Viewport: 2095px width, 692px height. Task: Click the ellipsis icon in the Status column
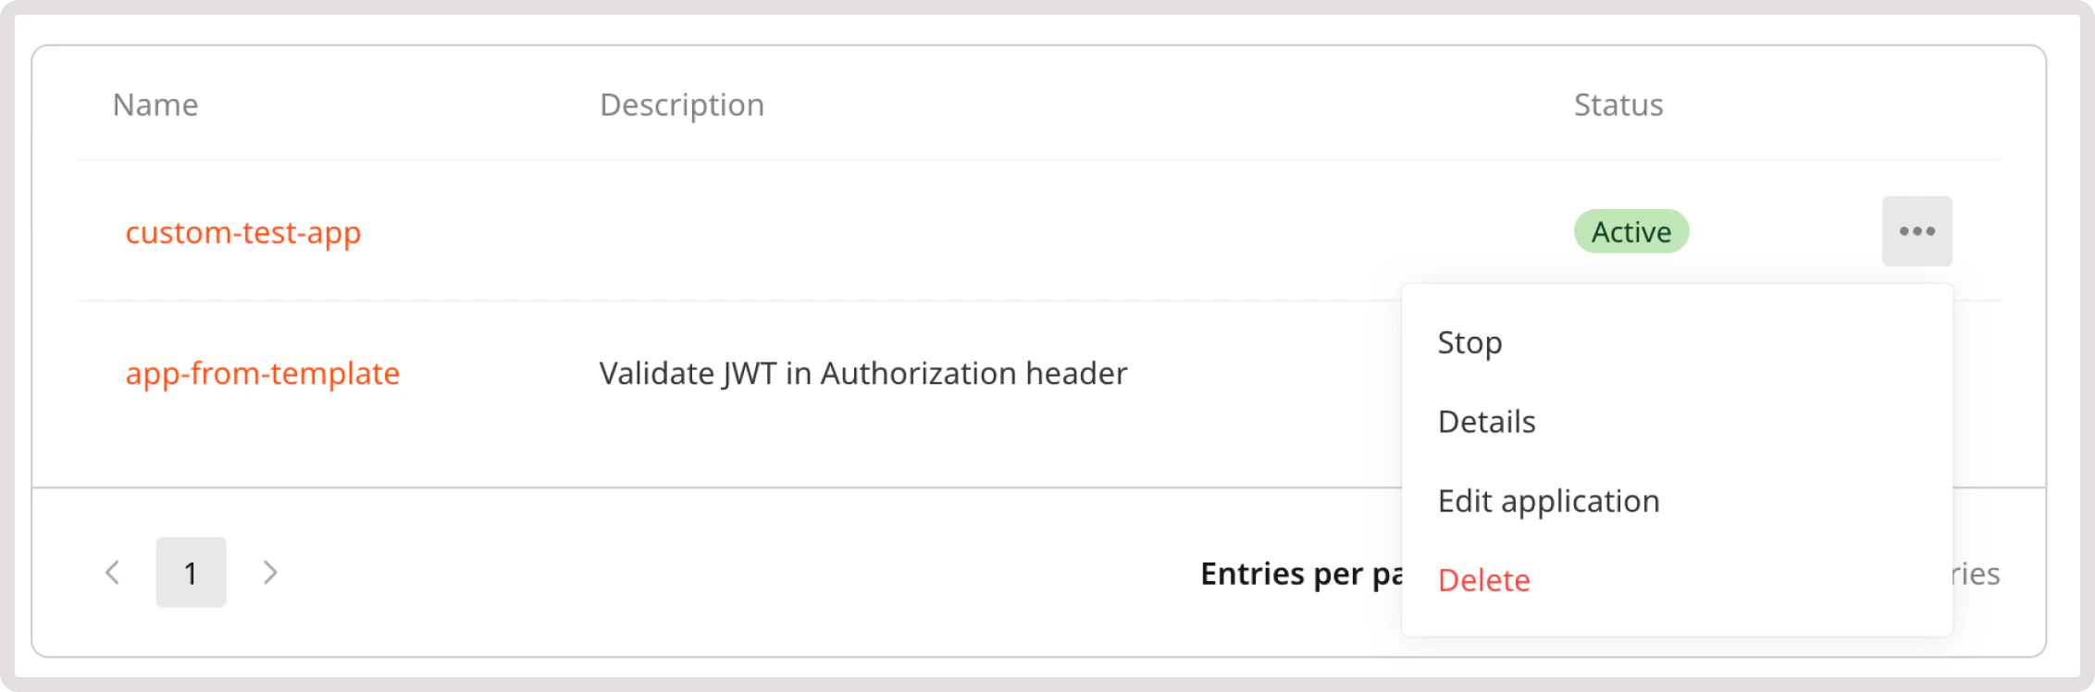pyautogui.click(x=1915, y=231)
